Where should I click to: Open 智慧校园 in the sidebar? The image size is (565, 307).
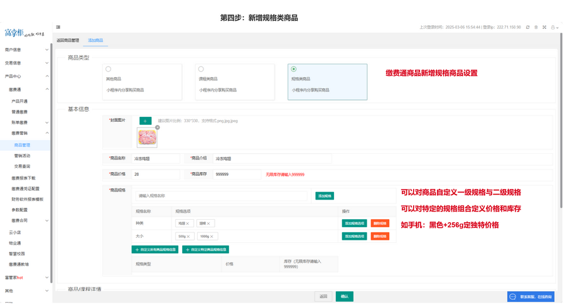tap(17, 254)
